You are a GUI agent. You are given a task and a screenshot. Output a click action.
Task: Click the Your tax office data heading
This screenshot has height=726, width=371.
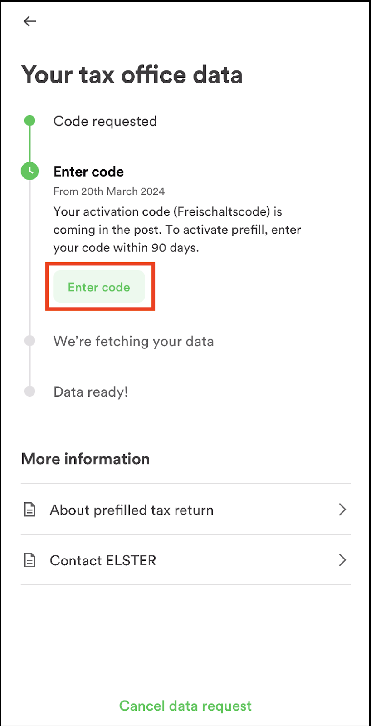132,75
